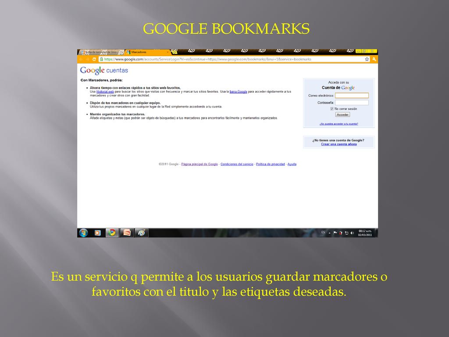The height and width of the screenshot is (337, 449).
Task: Open the Windows Start button
Action: click(83, 233)
